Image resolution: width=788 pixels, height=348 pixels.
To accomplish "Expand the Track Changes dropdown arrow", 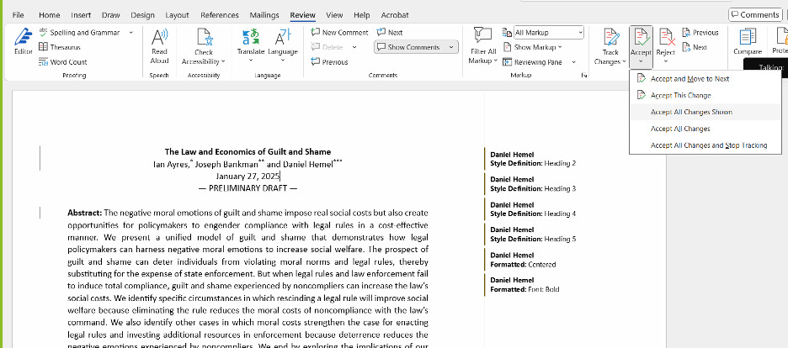I will point(624,61).
